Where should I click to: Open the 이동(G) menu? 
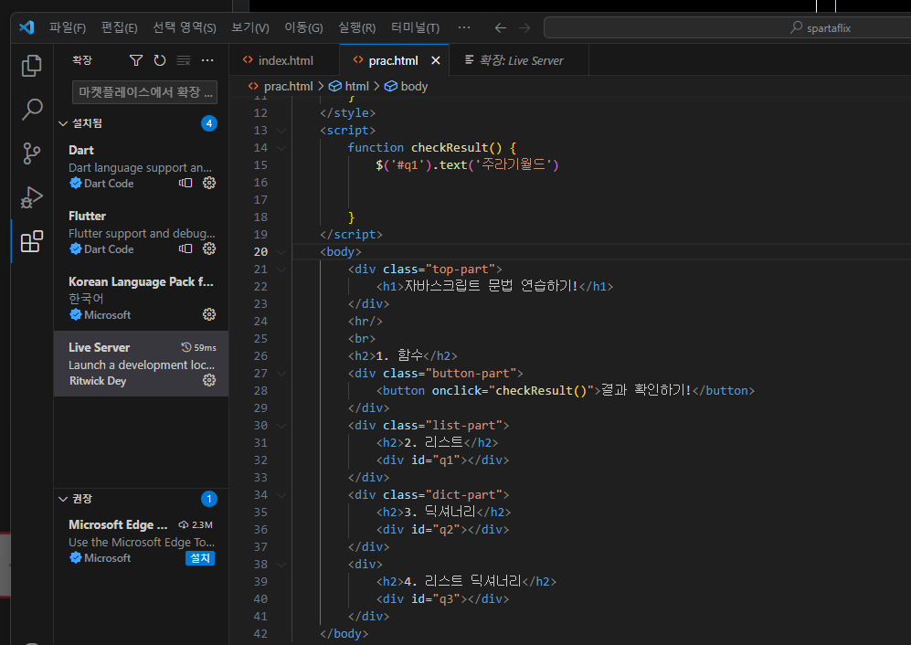point(303,28)
